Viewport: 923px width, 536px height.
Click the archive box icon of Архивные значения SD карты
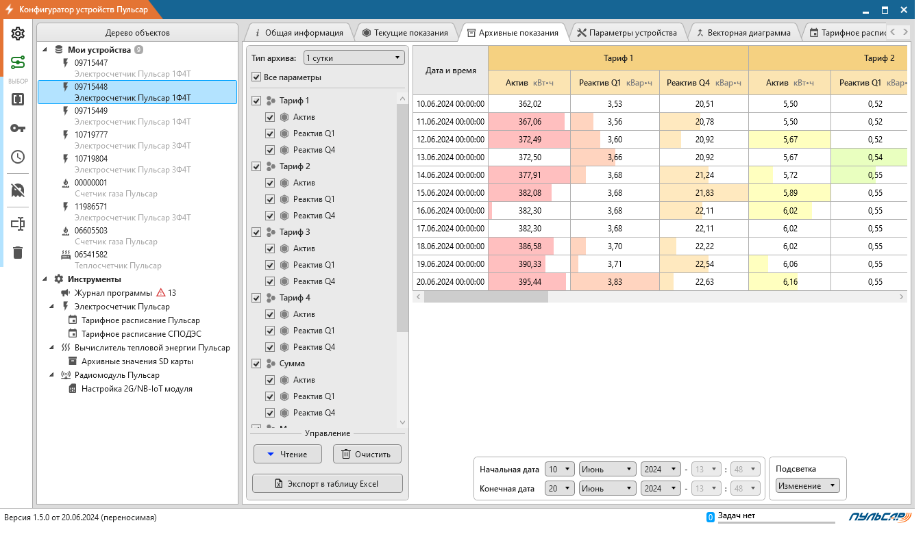coord(73,361)
